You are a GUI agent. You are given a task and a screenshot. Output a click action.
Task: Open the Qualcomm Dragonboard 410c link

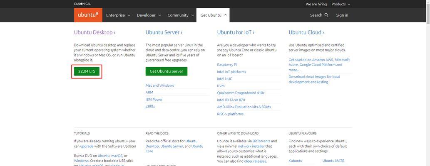pyautogui.click(x=241, y=93)
